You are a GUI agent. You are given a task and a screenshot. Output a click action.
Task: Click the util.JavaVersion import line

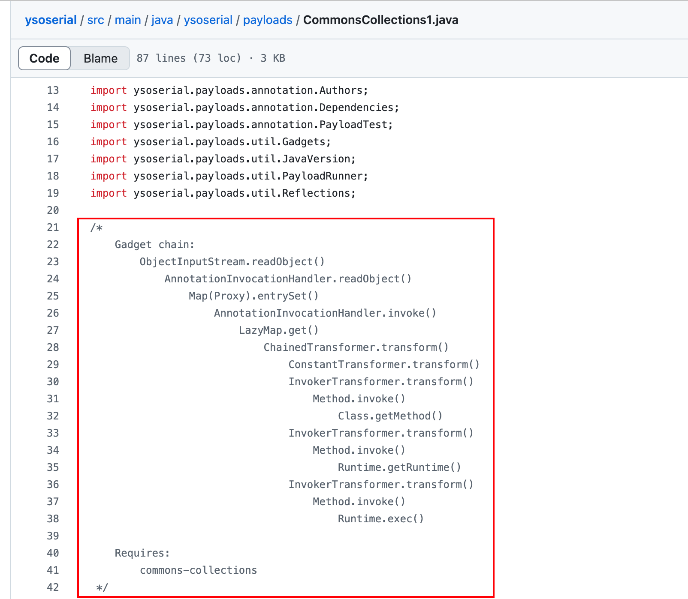click(223, 159)
